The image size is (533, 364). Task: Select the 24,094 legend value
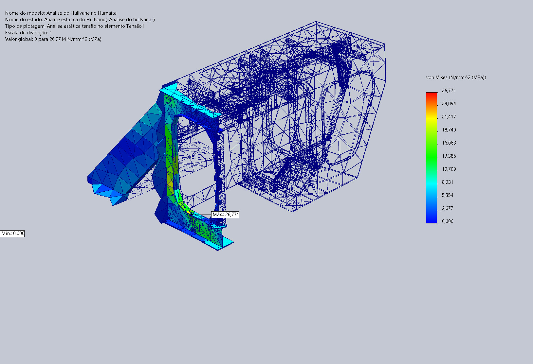point(449,104)
